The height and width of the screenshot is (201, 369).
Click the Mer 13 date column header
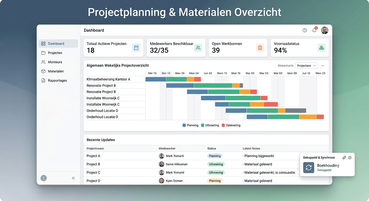tap(152, 73)
